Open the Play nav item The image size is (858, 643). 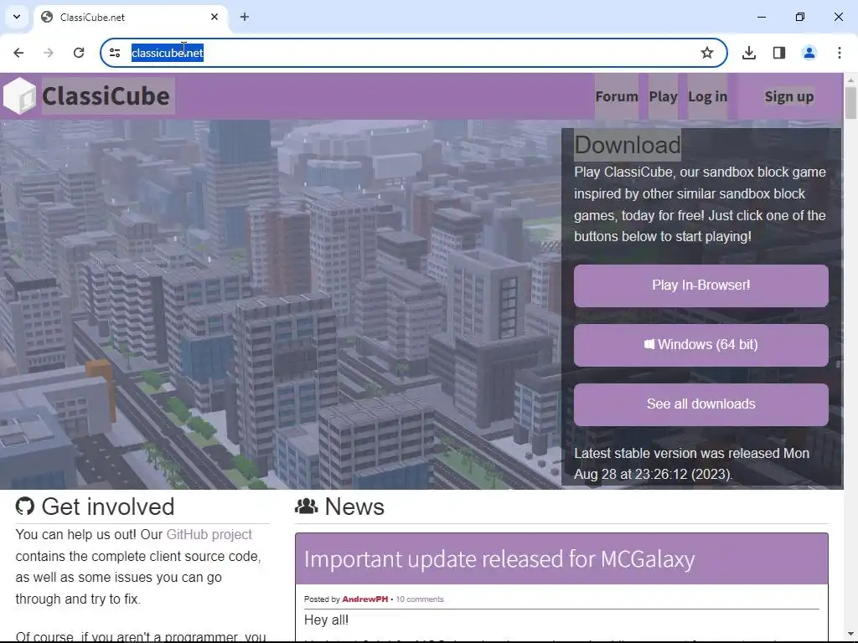click(664, 96)
